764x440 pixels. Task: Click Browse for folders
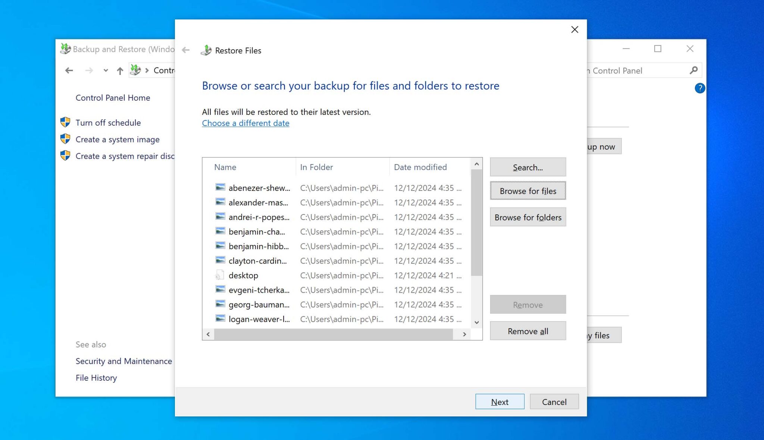[527, 217]
